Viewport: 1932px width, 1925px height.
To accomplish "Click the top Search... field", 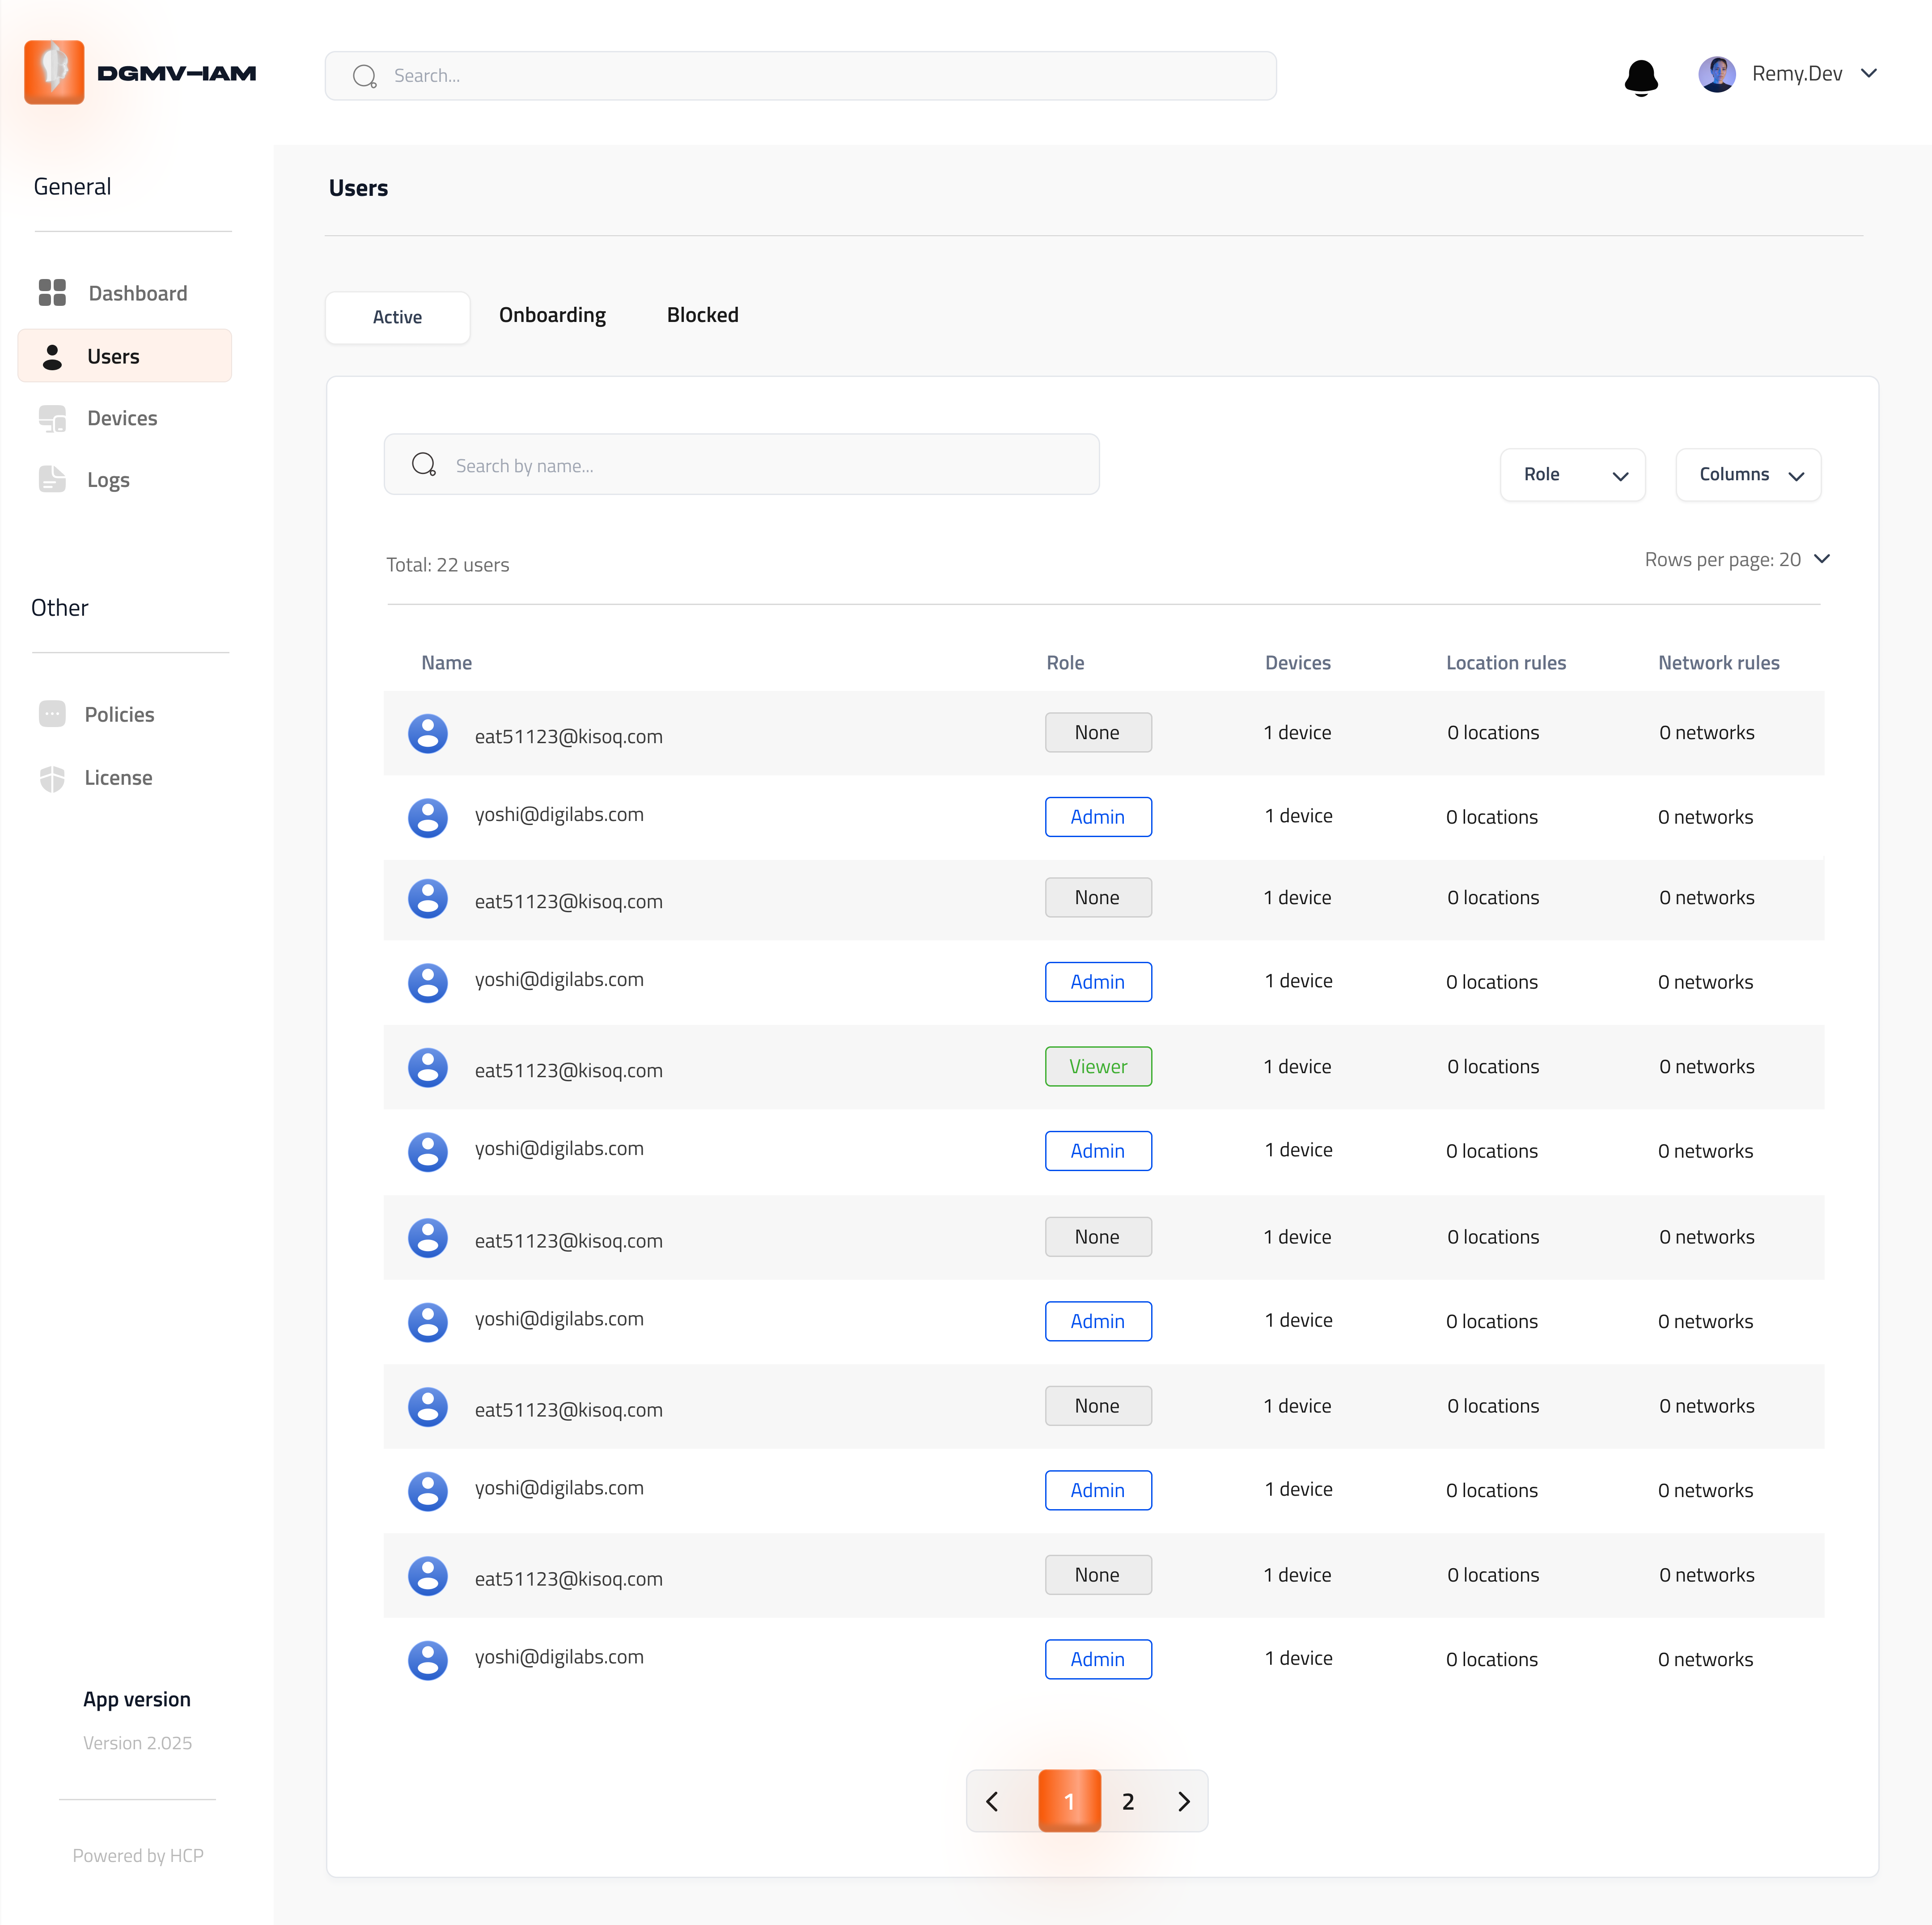I will [x=800, y=76].
